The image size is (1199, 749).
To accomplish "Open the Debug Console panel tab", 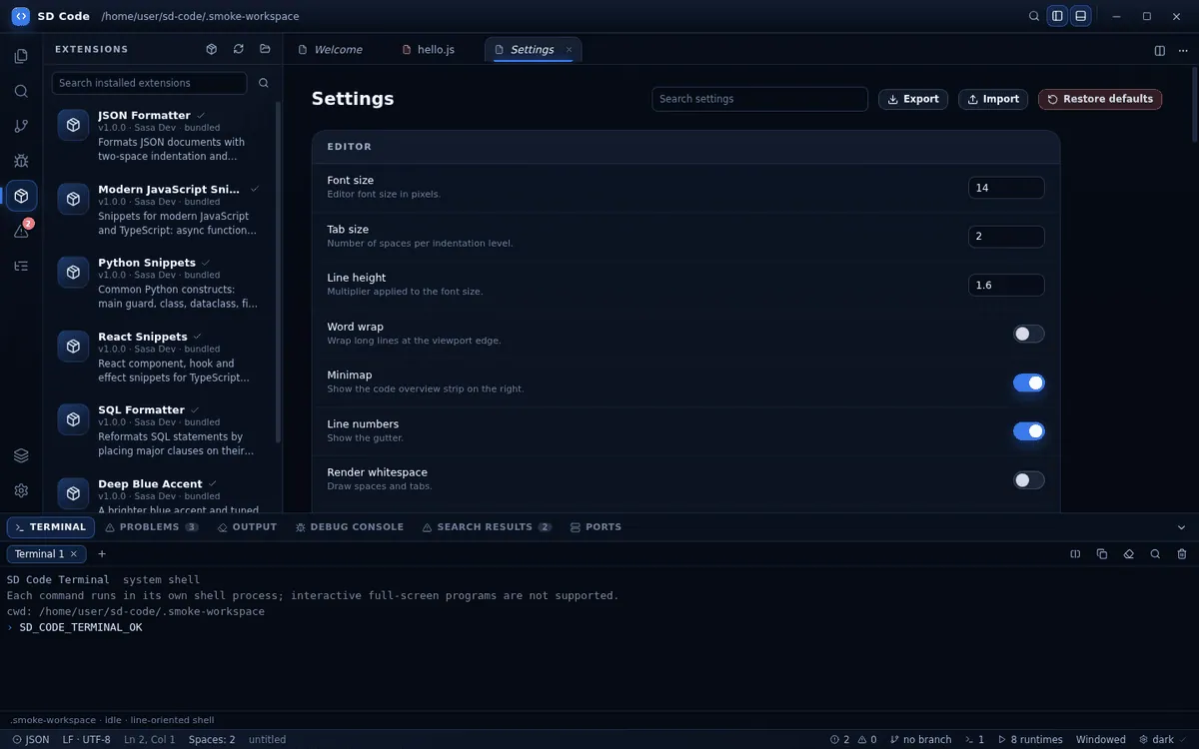I will [350, 527].
